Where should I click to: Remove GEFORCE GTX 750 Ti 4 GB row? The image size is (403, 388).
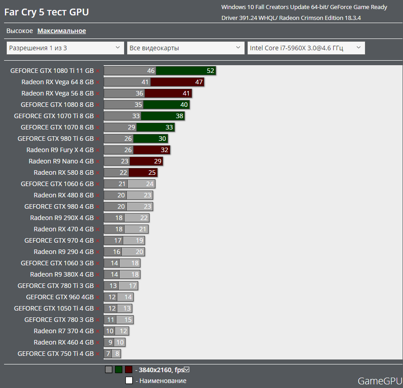[98, 354]
